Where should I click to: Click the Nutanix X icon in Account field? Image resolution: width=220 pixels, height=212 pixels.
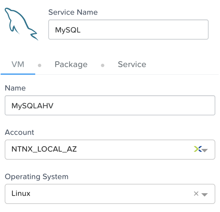[197, 149]
